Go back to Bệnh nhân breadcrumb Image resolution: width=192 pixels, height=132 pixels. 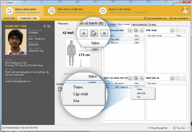pos(9,19)
